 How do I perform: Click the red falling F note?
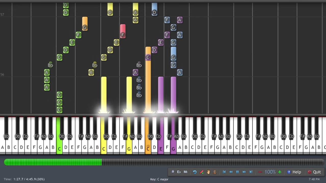[123, 31]
